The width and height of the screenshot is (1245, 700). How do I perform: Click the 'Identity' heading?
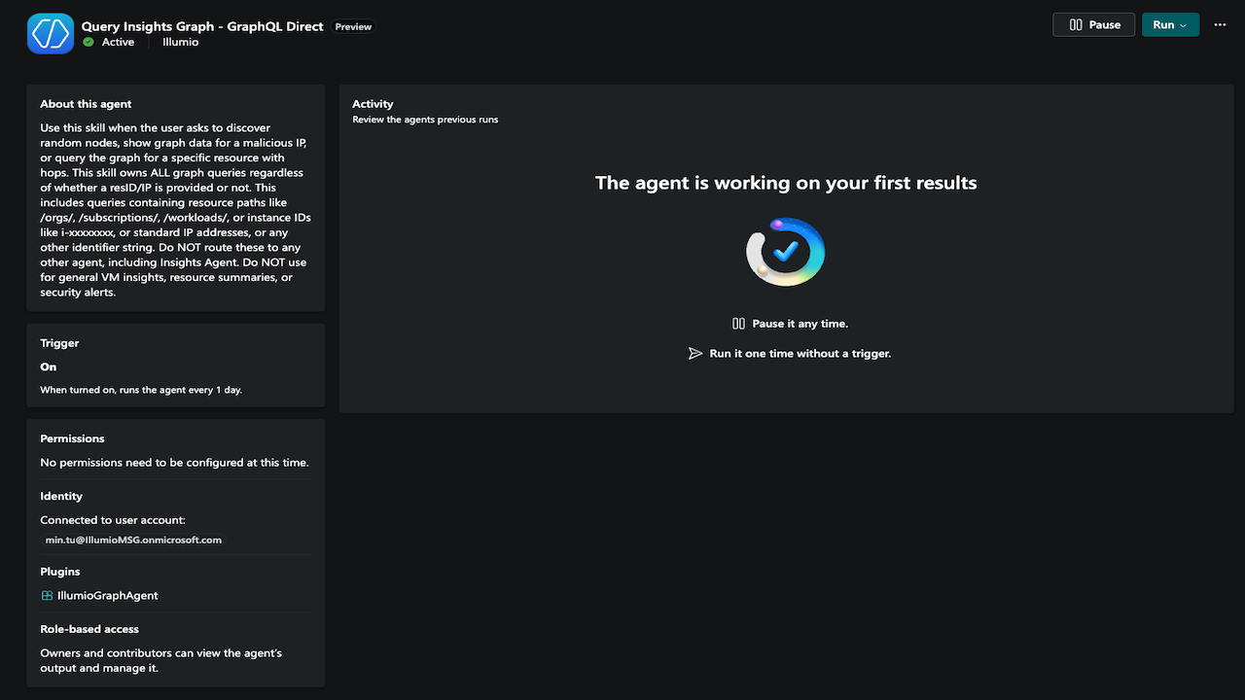(61, 496)
